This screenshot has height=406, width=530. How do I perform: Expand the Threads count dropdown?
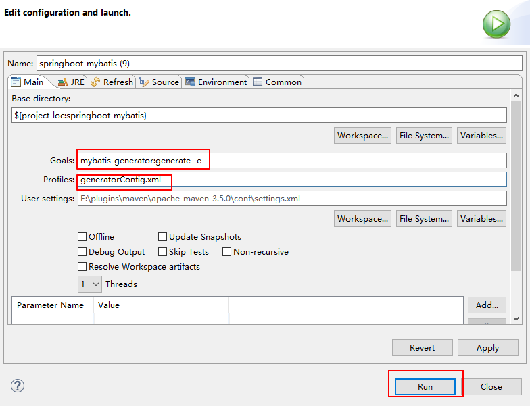point(90,284)
